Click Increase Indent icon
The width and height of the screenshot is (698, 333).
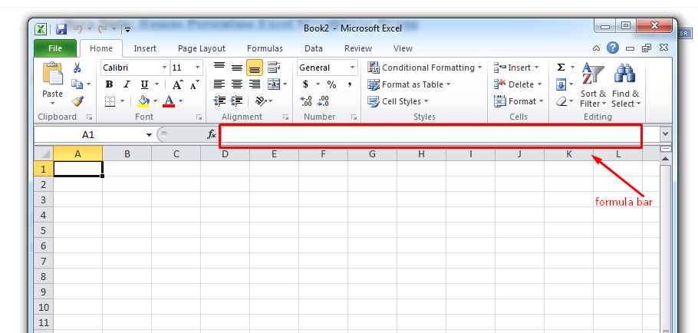237,101
